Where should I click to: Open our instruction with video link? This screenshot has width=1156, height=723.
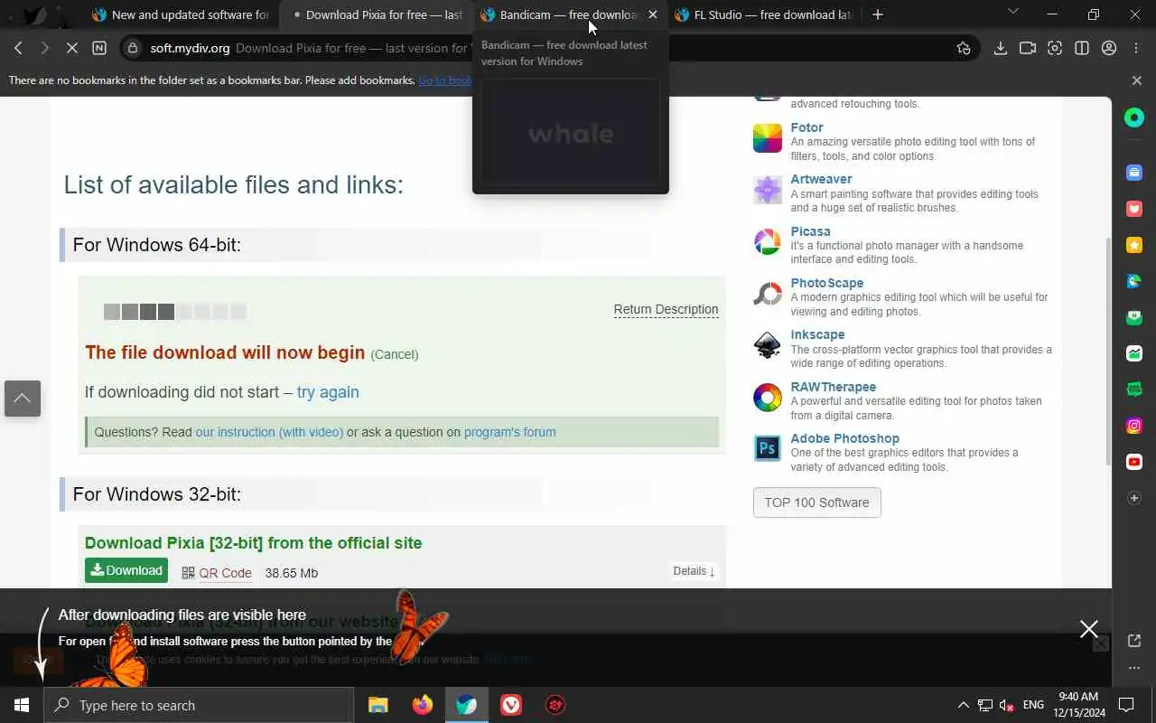pos(269,432)
